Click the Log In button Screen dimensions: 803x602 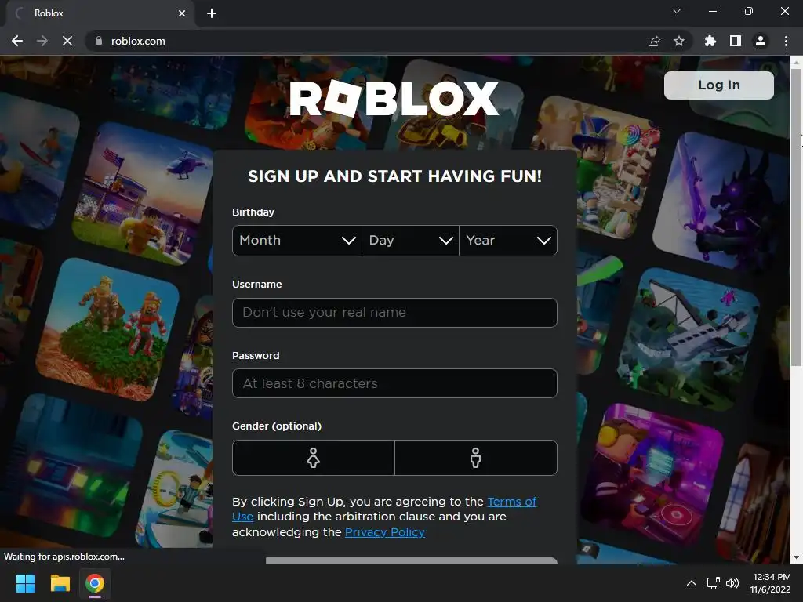pyautogui.click(x=719, y=85)
